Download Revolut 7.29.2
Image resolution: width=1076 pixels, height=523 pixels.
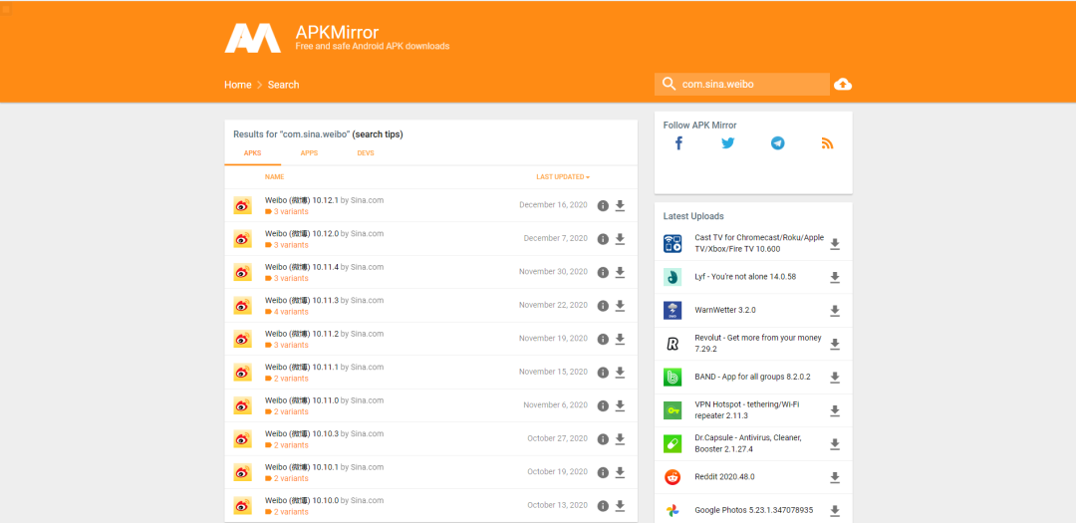[835, 344]
